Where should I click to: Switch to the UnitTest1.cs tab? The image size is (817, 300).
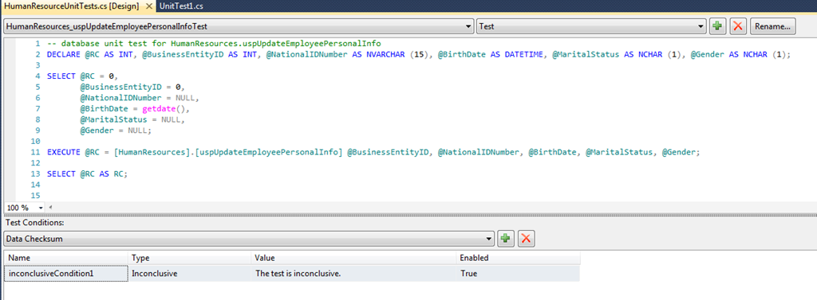[x=181, y=6]
